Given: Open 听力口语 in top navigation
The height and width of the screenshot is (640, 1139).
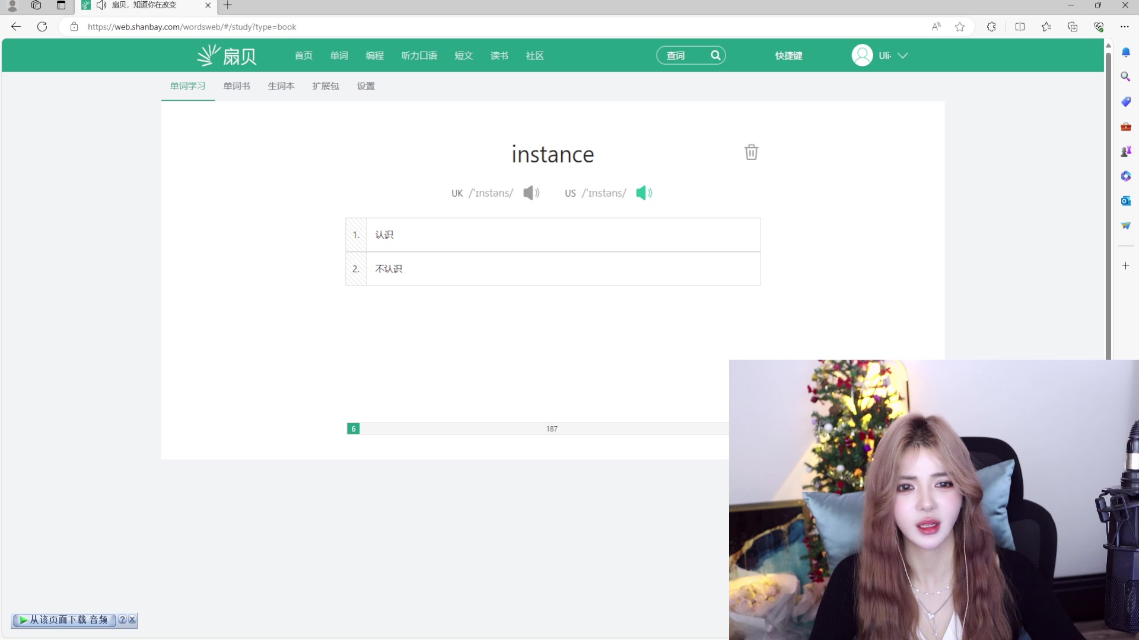Looking at the screenshot, I should click(x=419, y=55).
